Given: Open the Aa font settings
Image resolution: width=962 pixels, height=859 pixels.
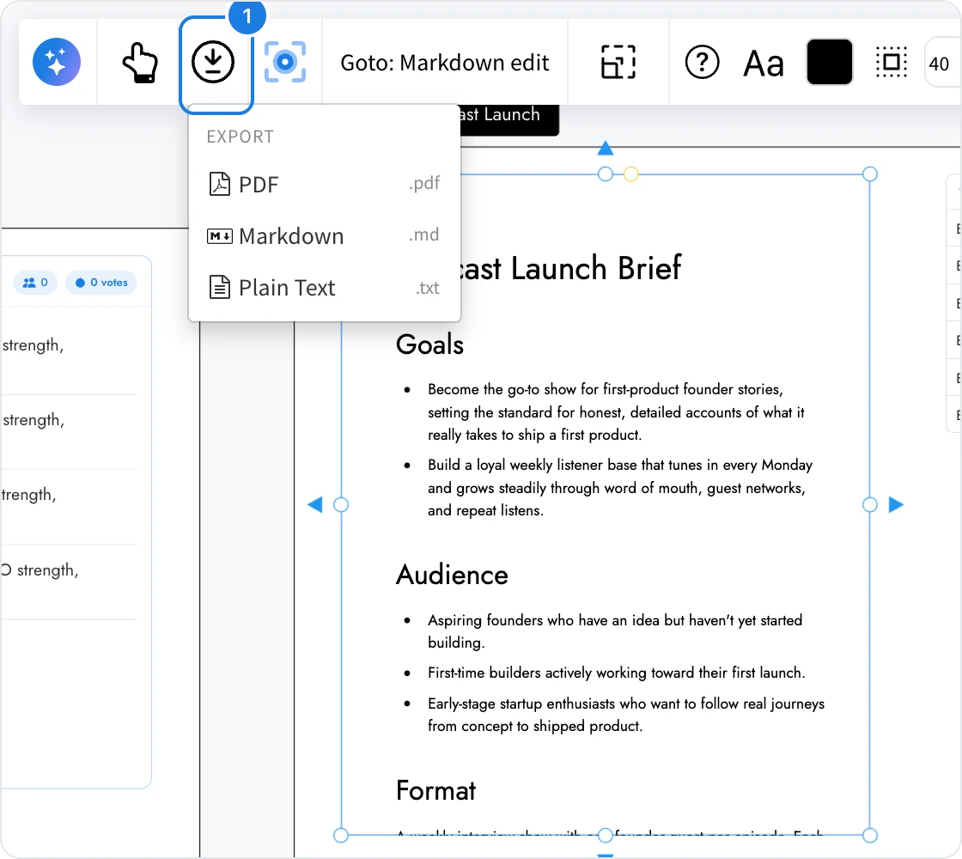Looking at the screenshot, I should [x=764, y=64].
